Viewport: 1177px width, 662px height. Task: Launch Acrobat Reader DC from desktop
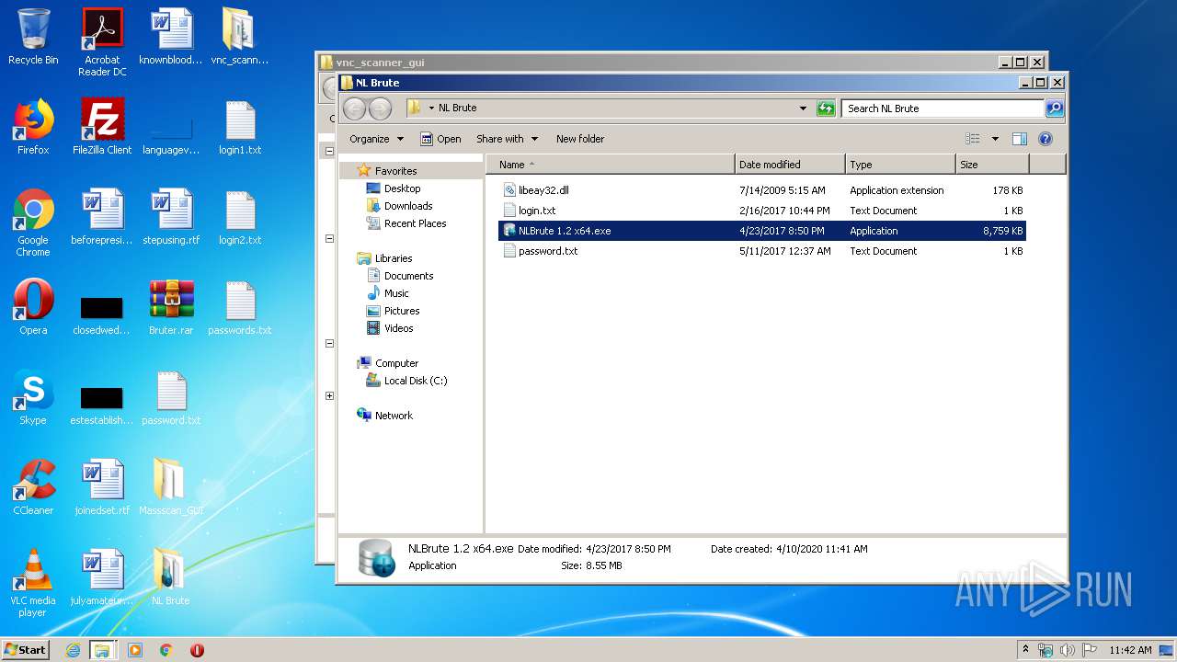(x=102, y=42)
